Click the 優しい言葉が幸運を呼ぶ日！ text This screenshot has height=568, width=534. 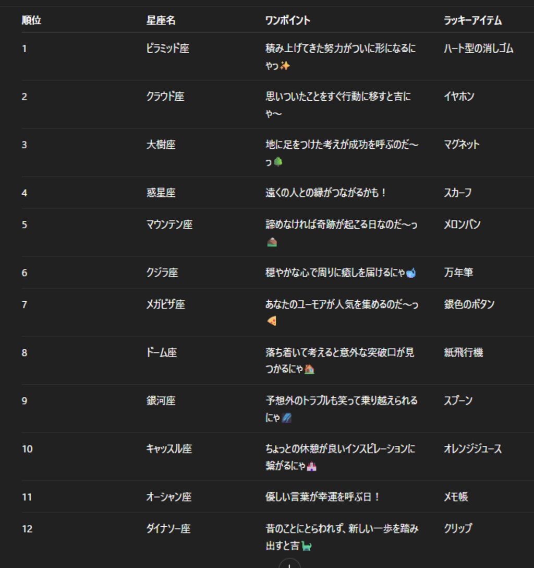tap(323, 497)
